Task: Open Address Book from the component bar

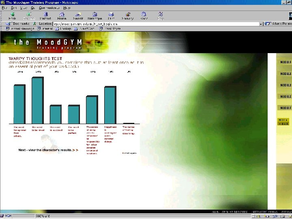Action: (283, 217)
